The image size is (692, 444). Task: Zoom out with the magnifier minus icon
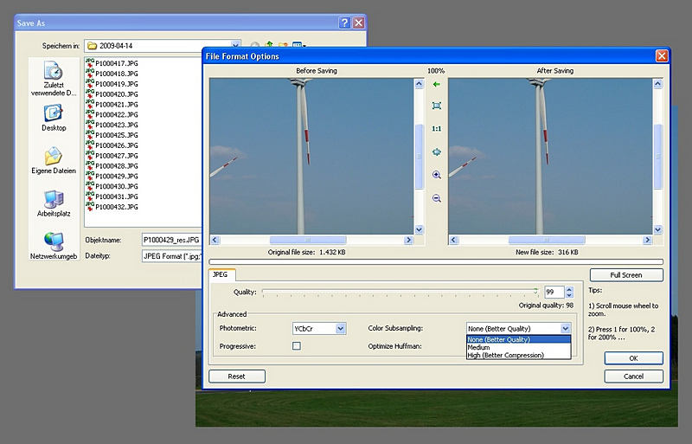(437, 198)
